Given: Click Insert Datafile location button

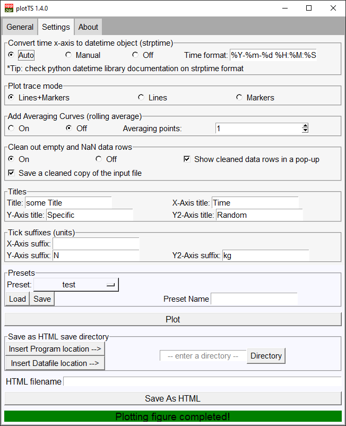Looking at the screenshot, I should tap(55, 363).
